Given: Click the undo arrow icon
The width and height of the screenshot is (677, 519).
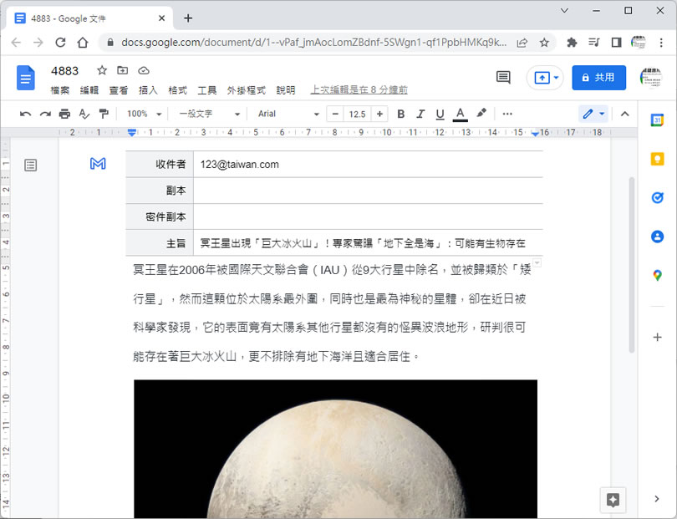Looking at the screenshot, I should coord(26,114).
